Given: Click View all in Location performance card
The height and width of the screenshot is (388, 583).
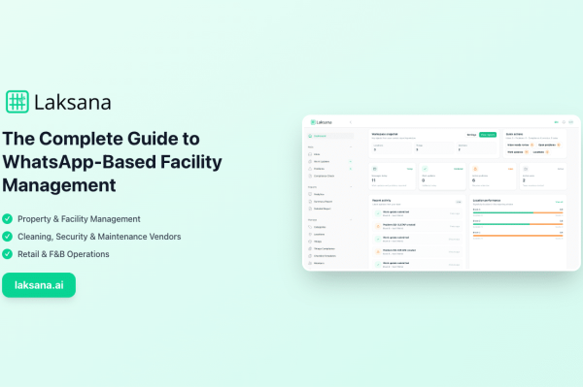Looking at the screenshot, I should (x=559, y=202).
